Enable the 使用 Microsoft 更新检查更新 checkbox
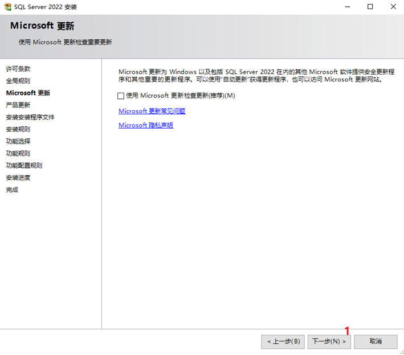404x355 pixels. 121,96
